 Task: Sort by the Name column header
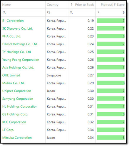coord(6,5)
